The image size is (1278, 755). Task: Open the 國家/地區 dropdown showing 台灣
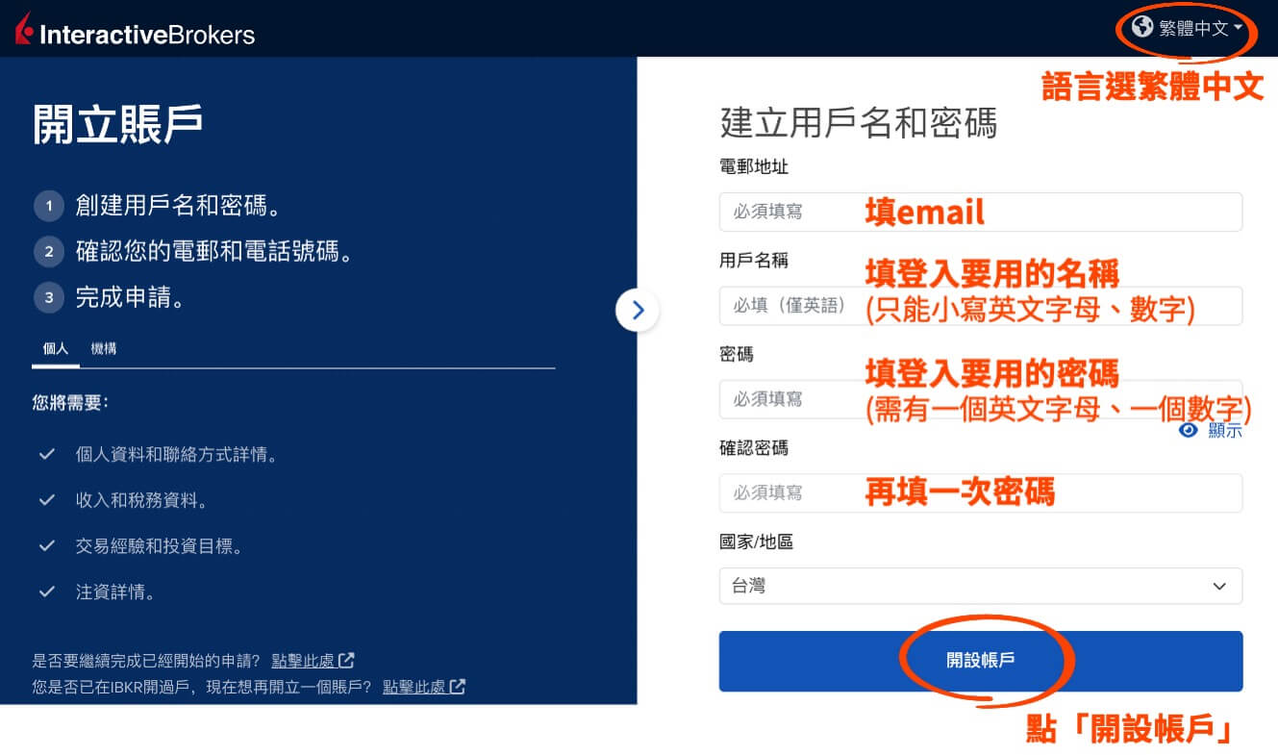[981, 586]
